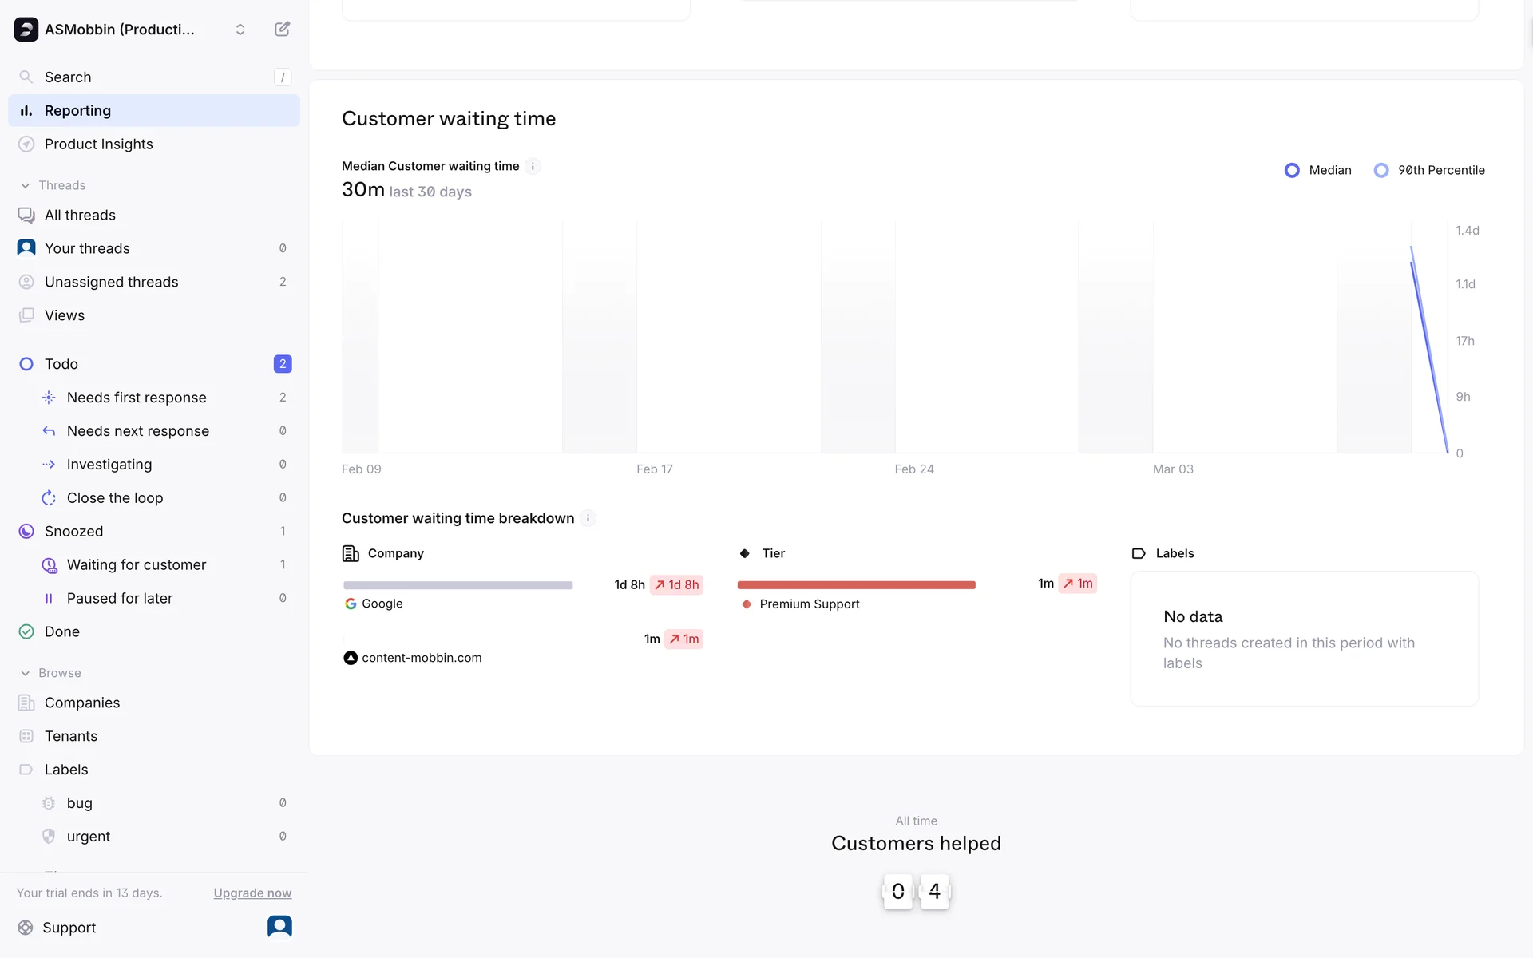The height and width of the screenshot is (958, 1533).
Task: Collapse the Threads section
Action: [26, 185]
